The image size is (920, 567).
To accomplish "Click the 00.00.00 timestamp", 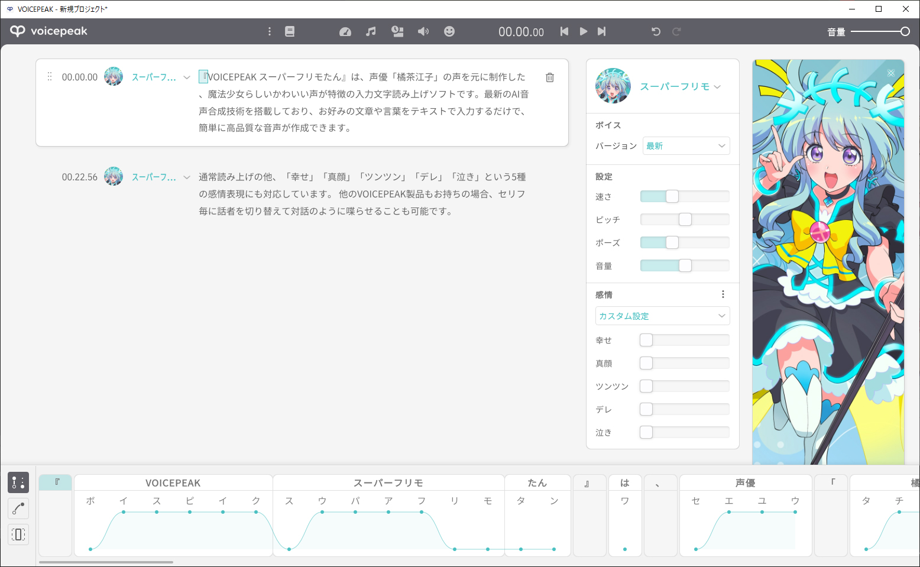I will (80, 77).
